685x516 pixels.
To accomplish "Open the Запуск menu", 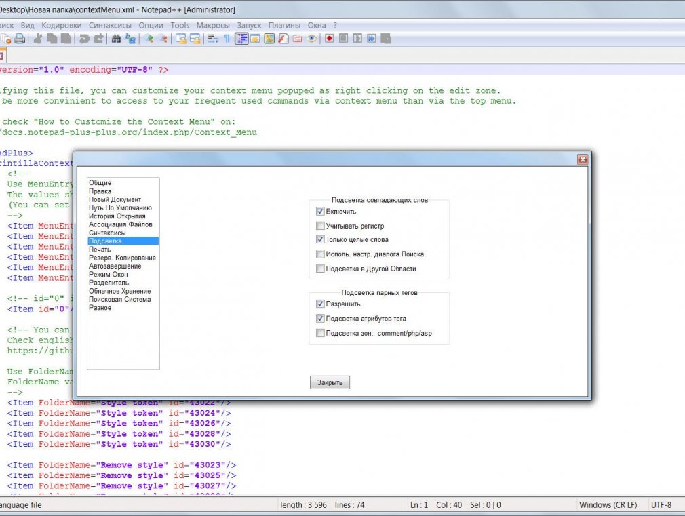I will 249,25.
